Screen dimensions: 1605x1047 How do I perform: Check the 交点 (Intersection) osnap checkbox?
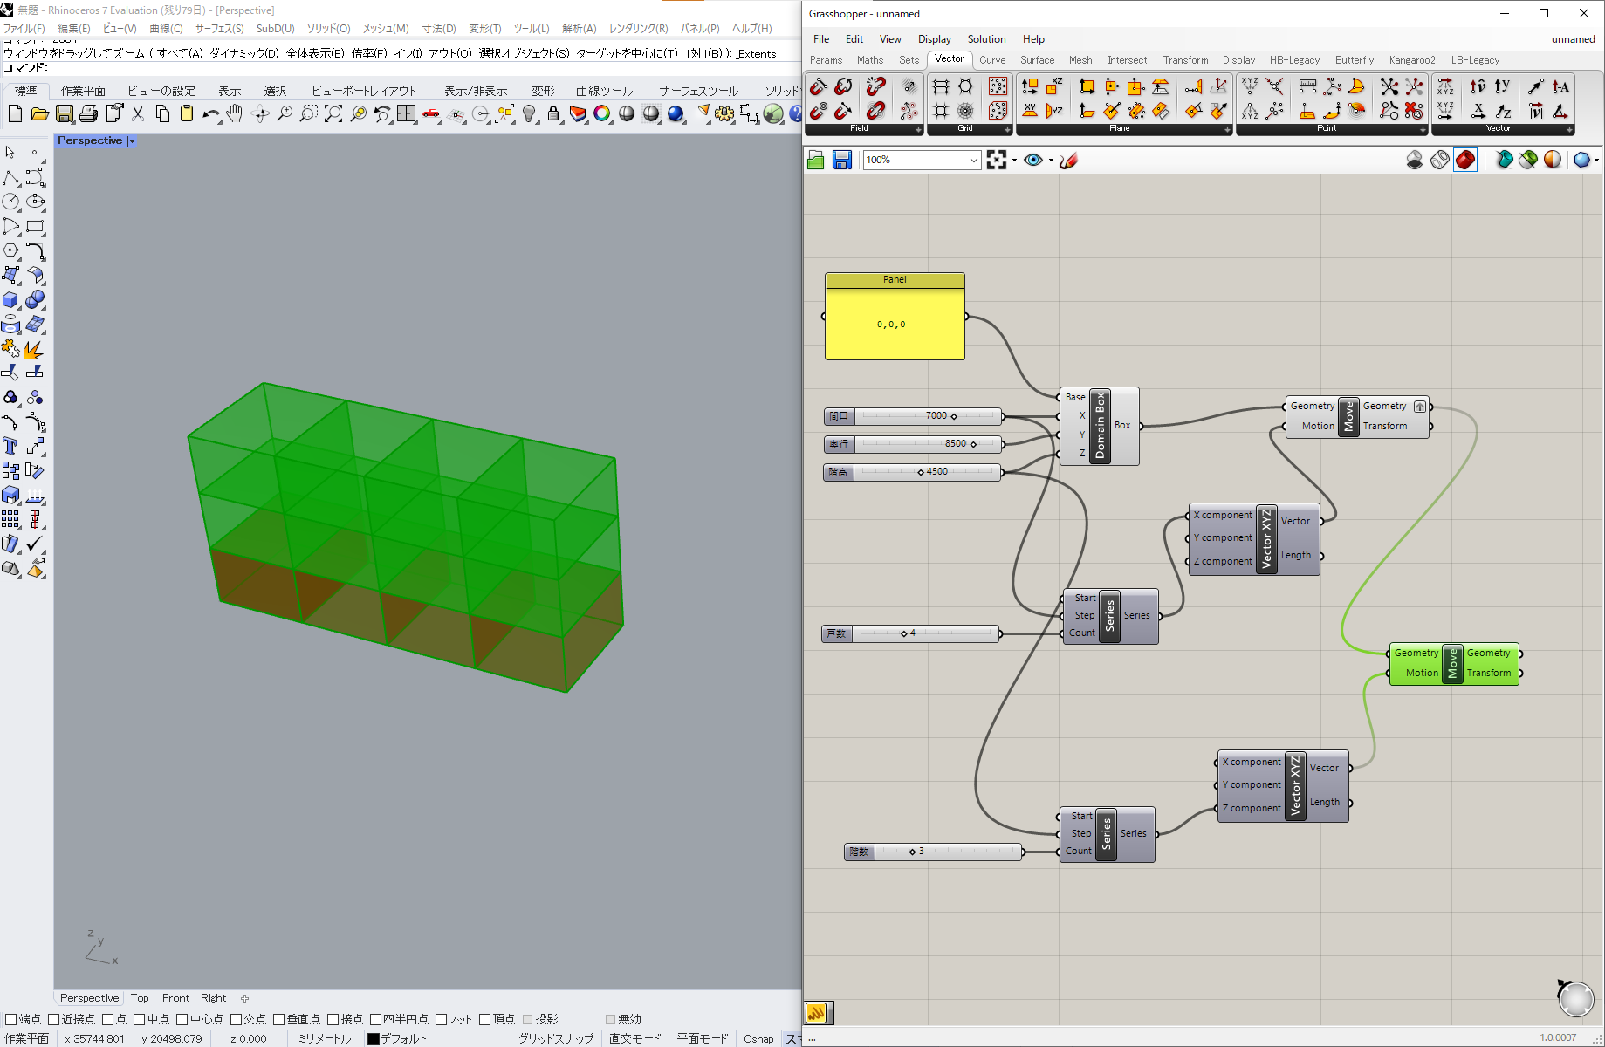[x=236, y=1019]
